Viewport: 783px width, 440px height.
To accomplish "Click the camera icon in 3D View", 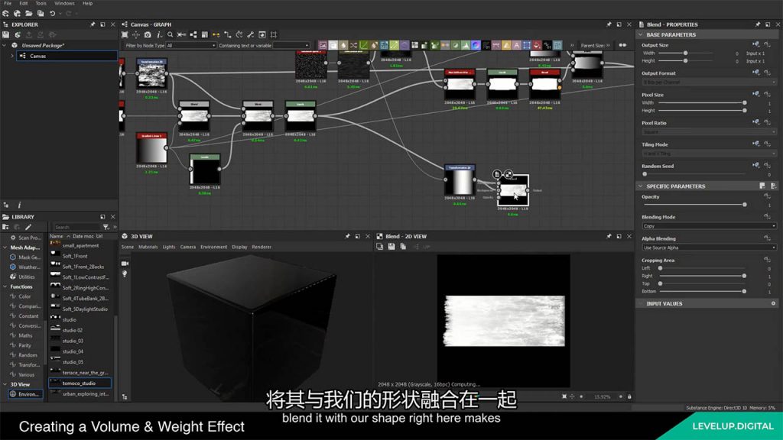I will pos(125,264).
